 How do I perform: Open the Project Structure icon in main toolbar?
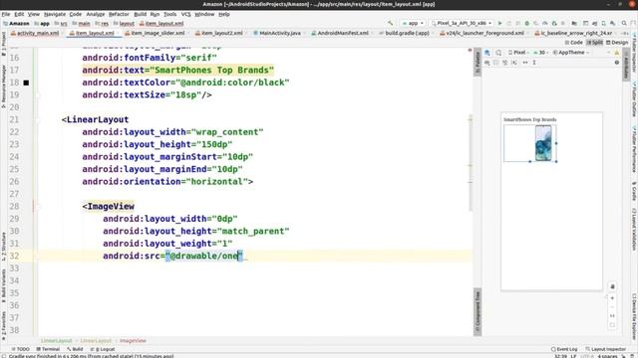[x=574, y=23]
